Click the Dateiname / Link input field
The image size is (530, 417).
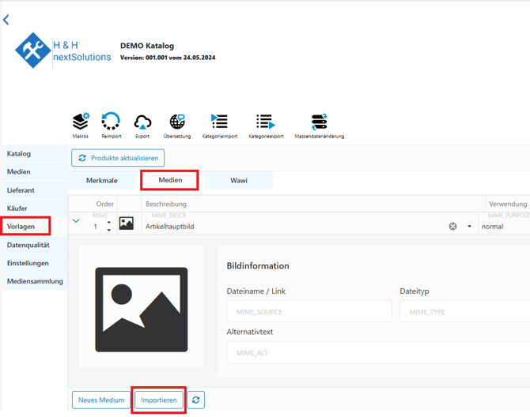[x=309, y=312]
